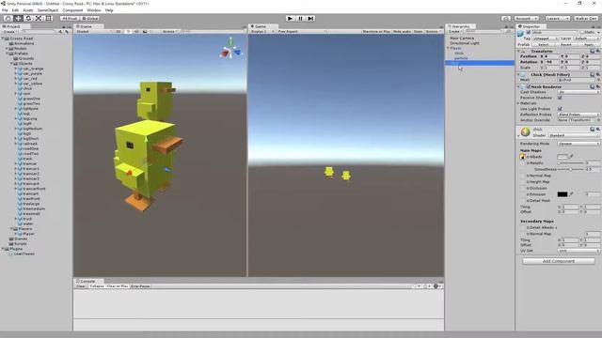Open the Scene view Shaded mode dropdown
This screenshot has width=602, height=338.
point(94,31)
